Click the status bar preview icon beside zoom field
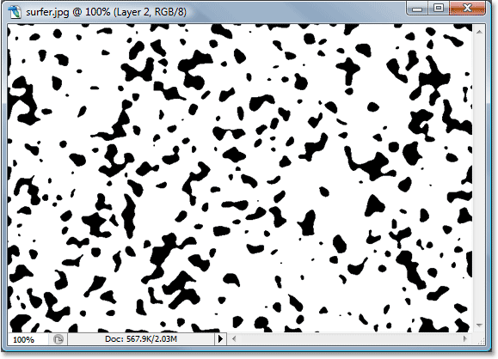The width and height of the screenshot is (498, 359). [x=58, y=339]
